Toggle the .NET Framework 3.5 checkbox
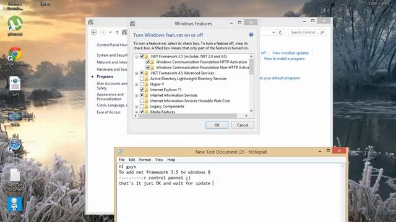Image resolution: width=396 pixels, height=222 pixels. point(142,56)
